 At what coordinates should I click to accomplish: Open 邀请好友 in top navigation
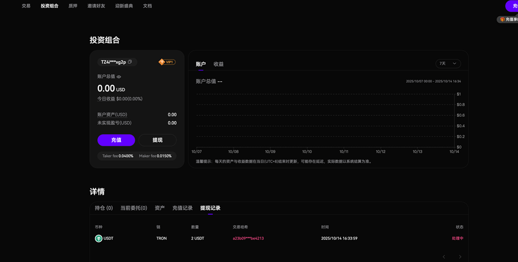point(97,6)
